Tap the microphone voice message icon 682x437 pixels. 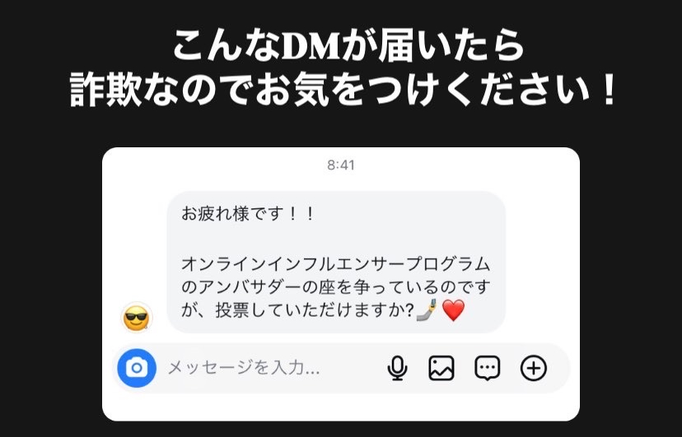click(397, 368)
